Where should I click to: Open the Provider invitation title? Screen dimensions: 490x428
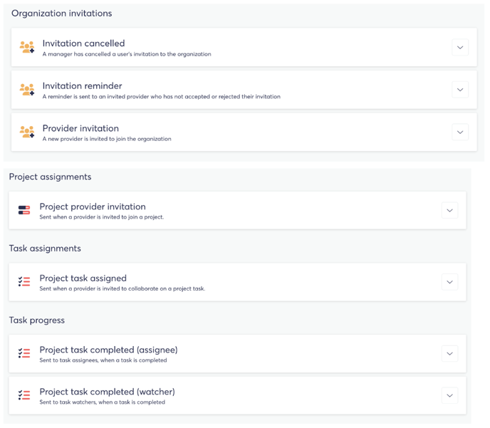click(x=80, y=128)
